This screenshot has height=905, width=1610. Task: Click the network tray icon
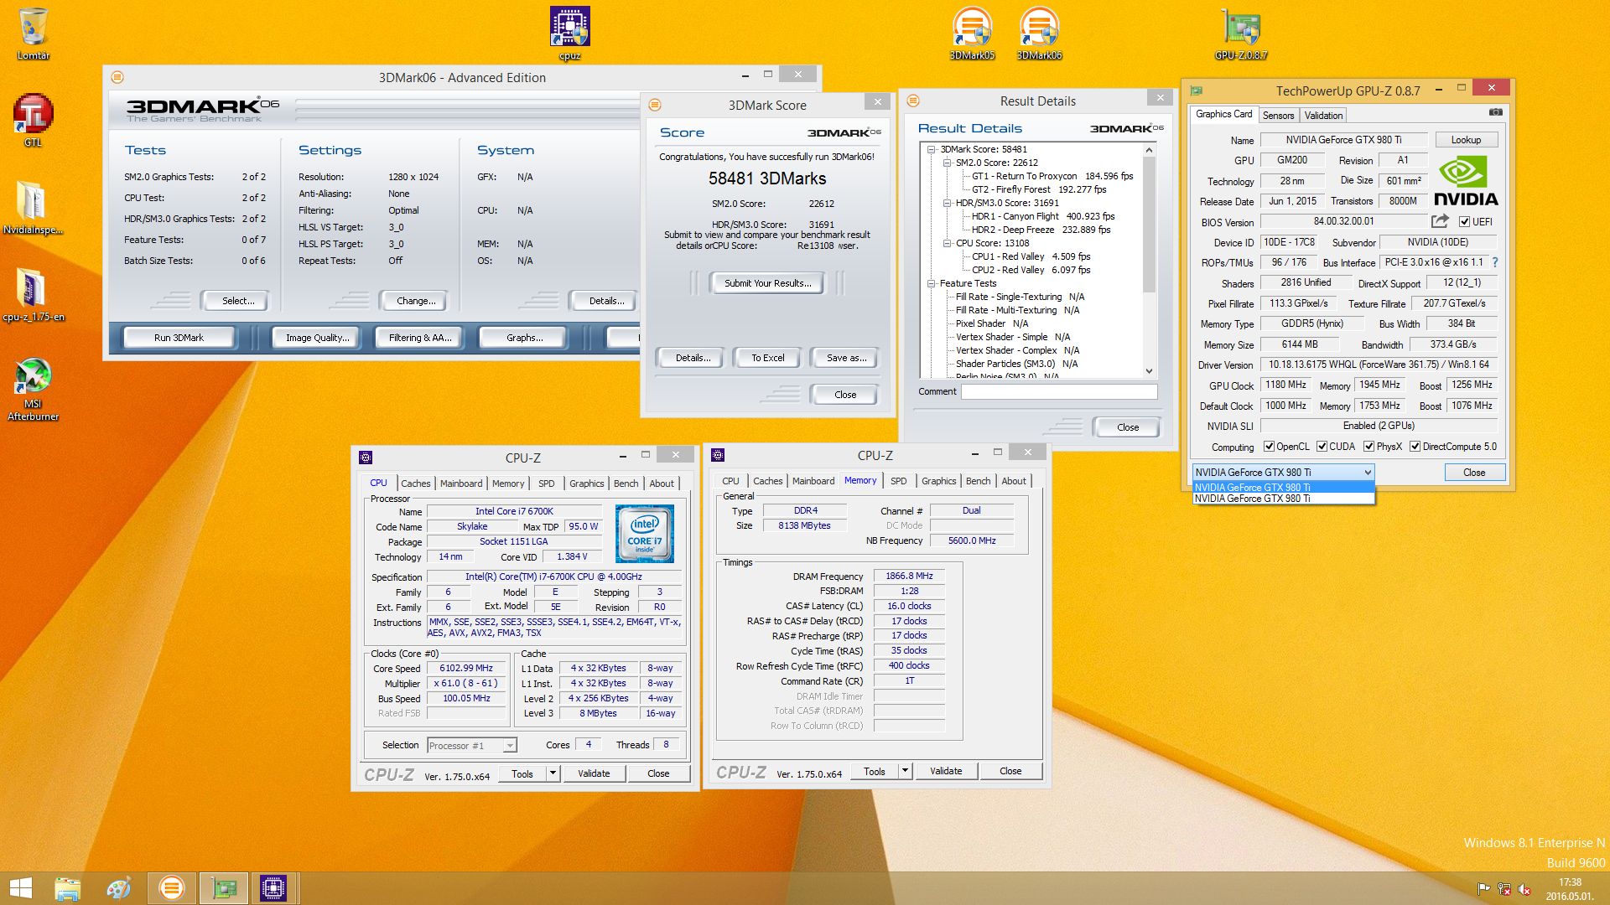(x=1504, y=889)
